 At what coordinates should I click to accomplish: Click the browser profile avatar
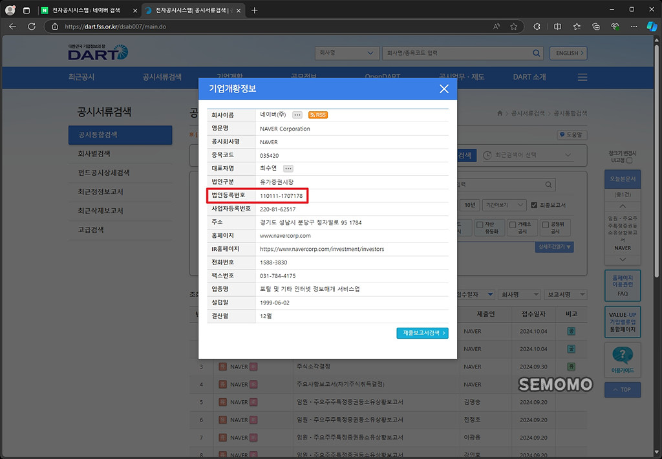pos(10,10)
